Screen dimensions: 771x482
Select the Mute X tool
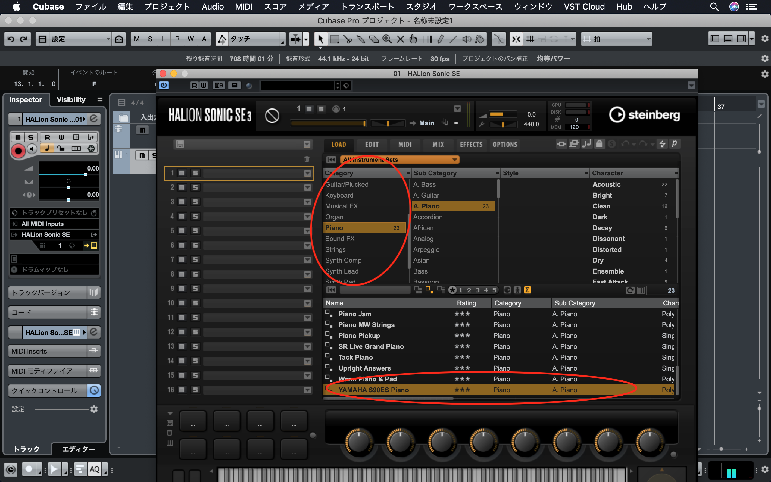400,39
